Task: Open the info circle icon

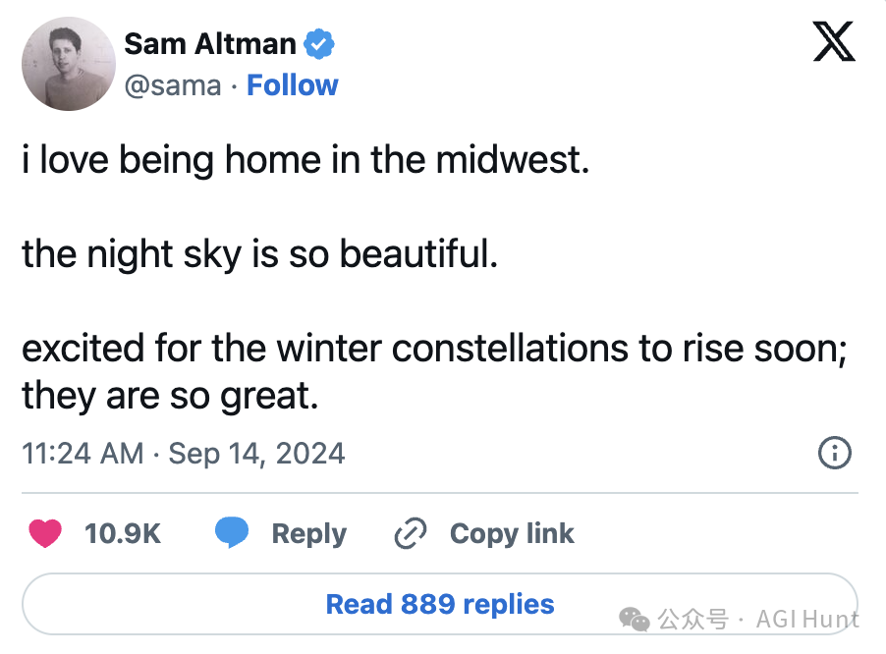Action: 834,453
